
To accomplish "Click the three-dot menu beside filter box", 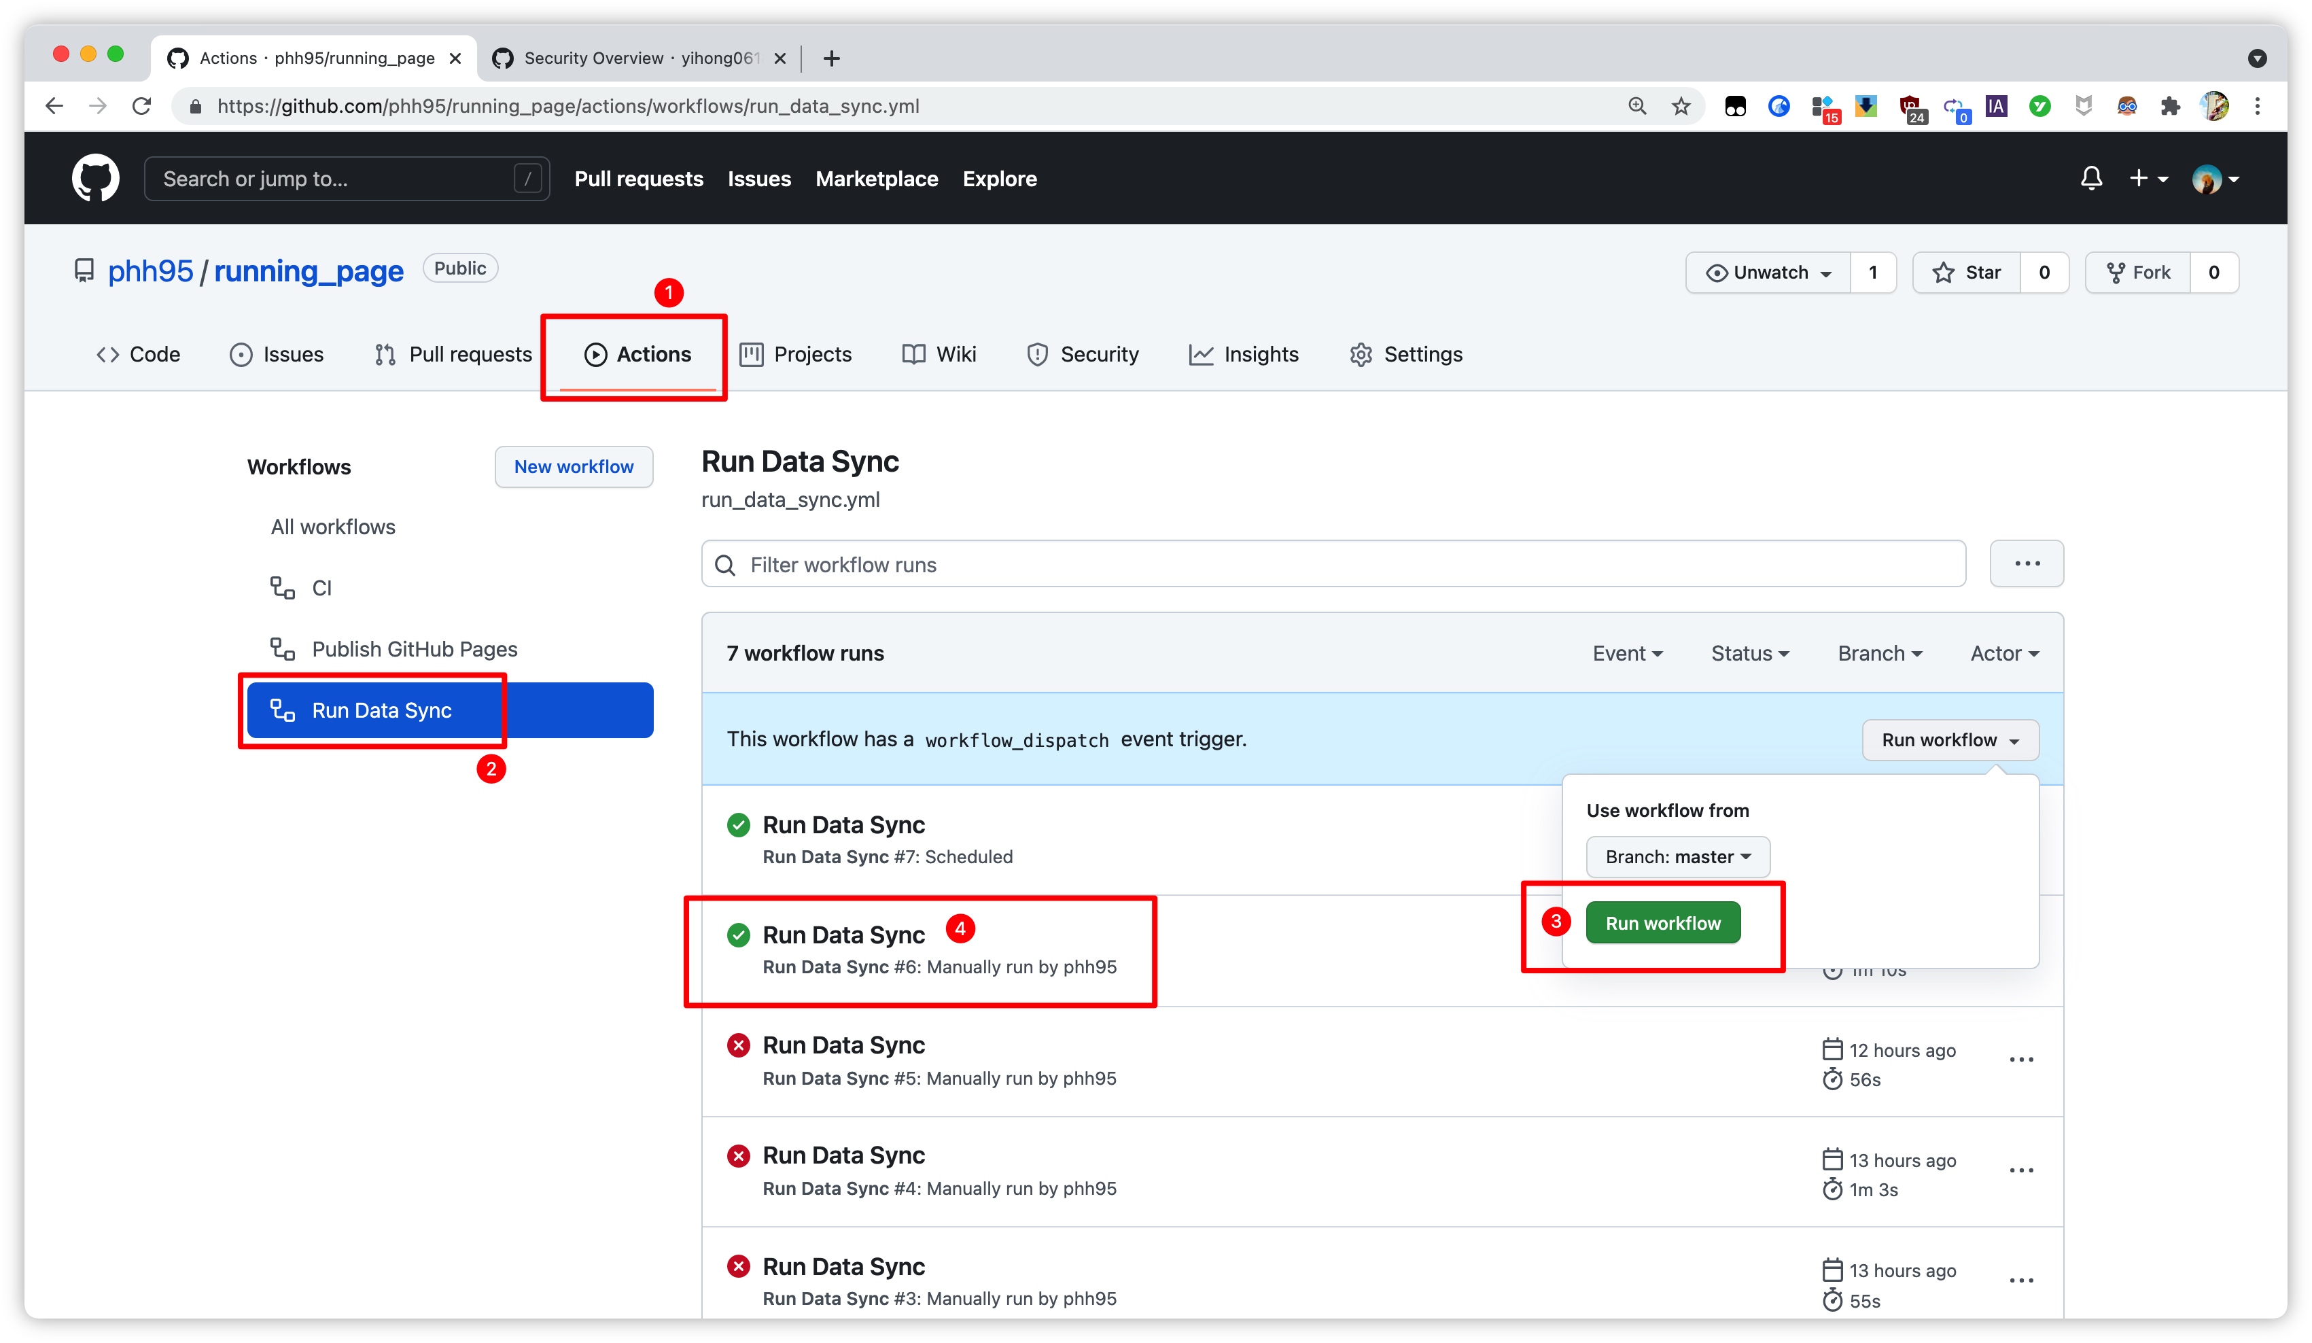I will pos(2026,563).
